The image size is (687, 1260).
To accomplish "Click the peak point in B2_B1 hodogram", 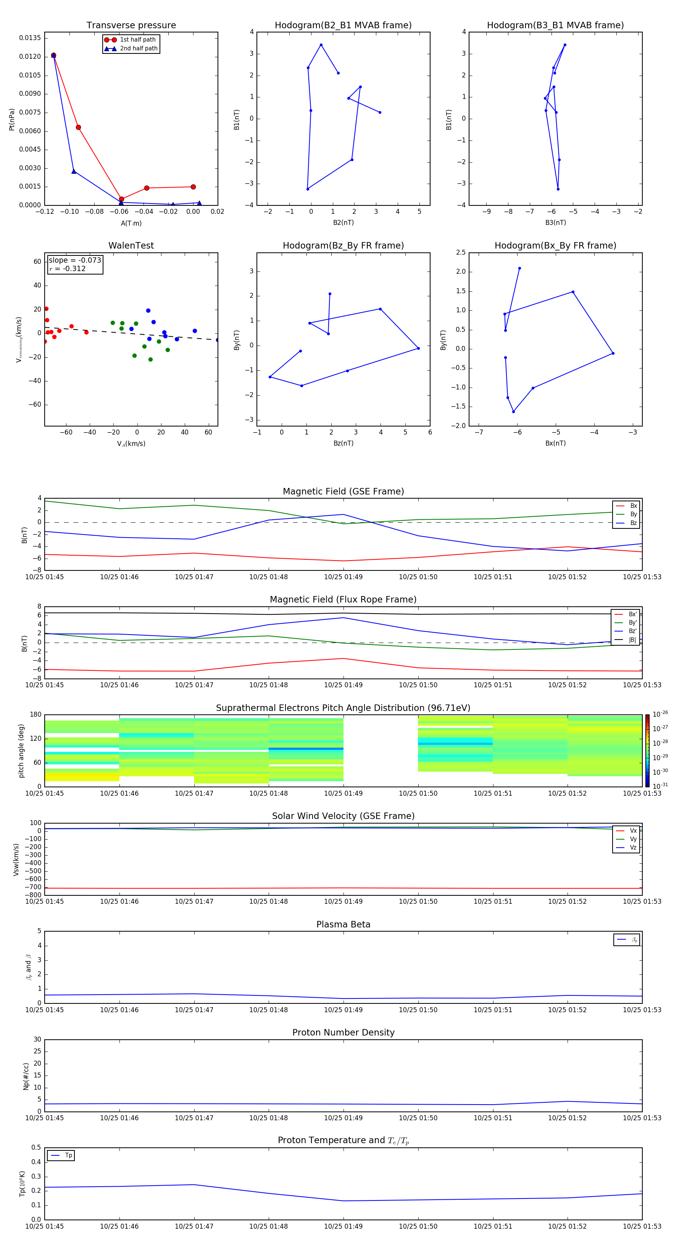I will [321, 45].
